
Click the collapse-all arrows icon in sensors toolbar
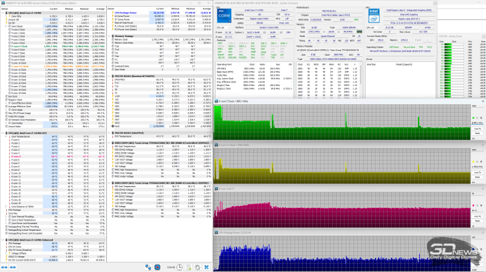13,267
